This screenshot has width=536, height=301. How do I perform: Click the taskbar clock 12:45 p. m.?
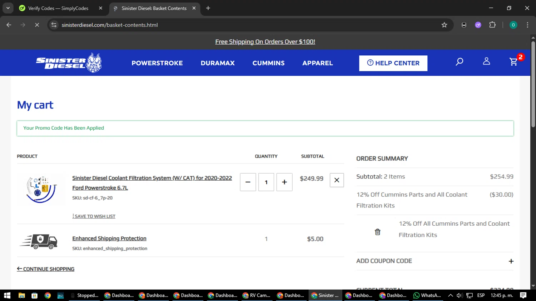[502, 295]
